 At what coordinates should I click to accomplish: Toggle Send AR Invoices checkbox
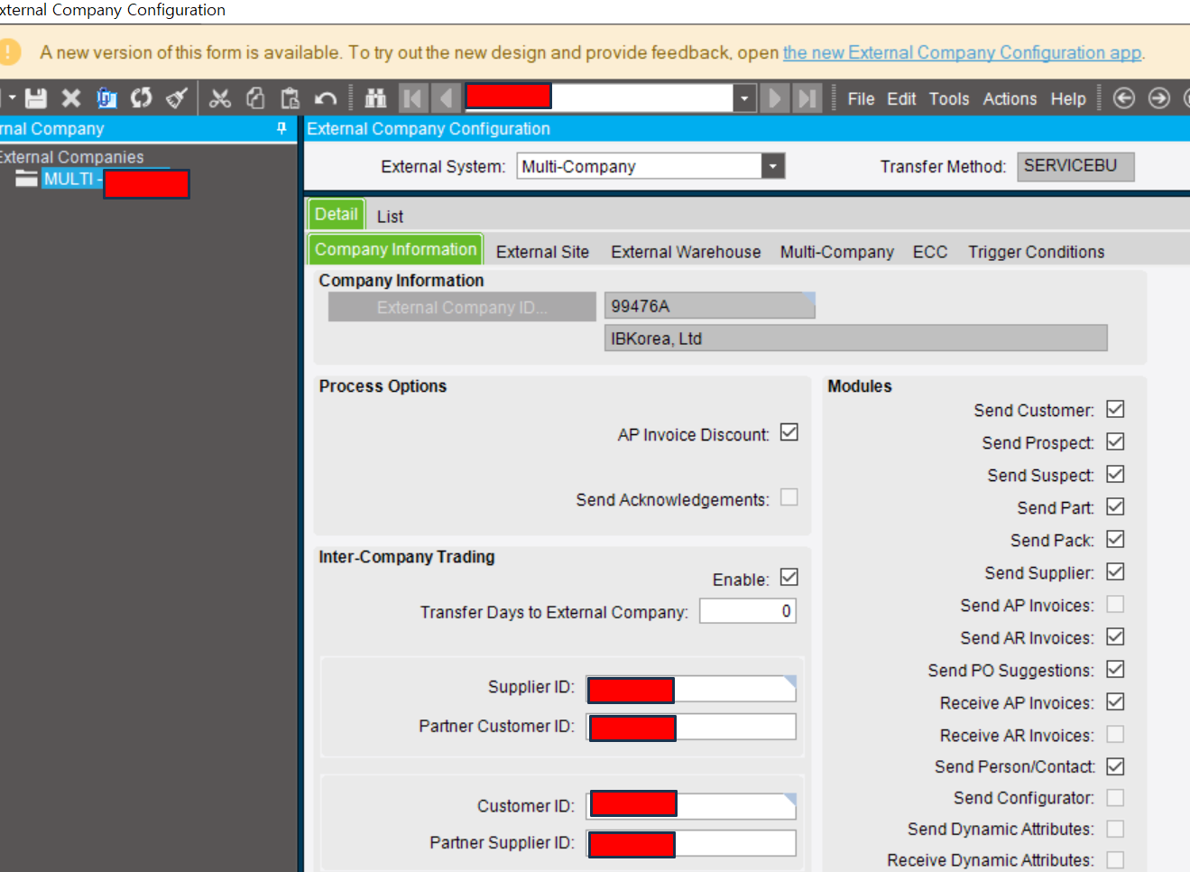(x=1115, y=636)
